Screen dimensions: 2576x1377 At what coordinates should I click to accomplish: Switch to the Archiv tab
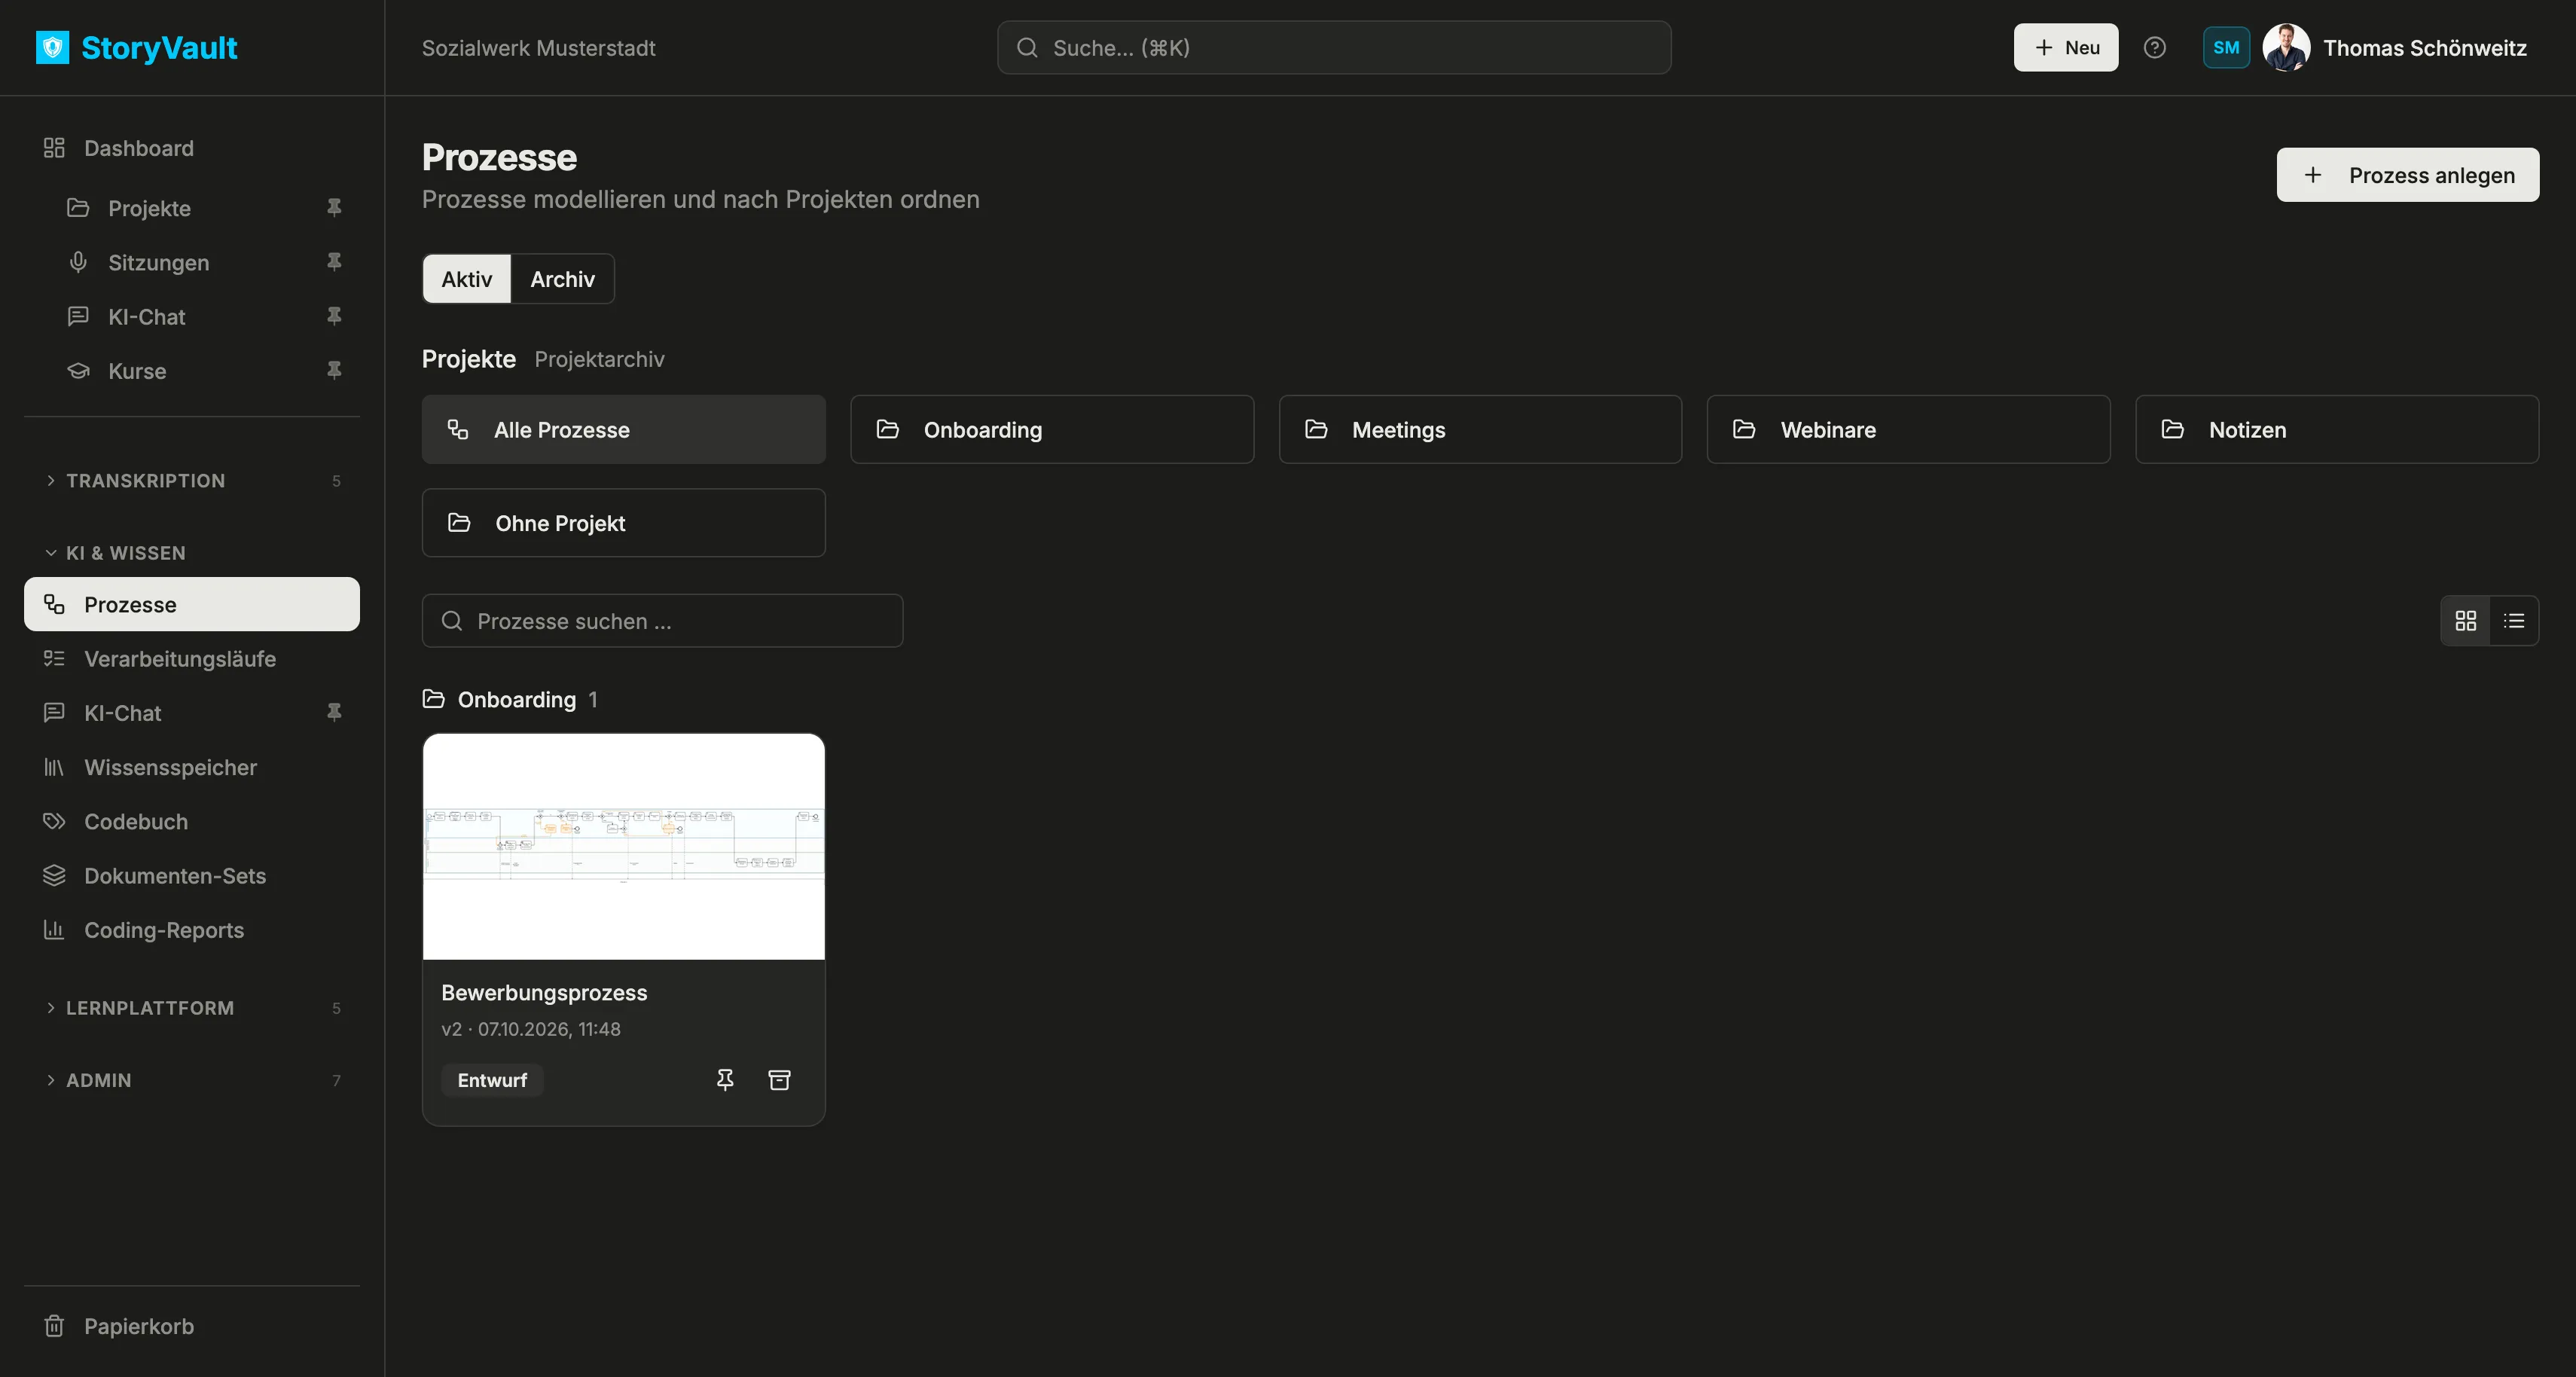click(562, 279)
